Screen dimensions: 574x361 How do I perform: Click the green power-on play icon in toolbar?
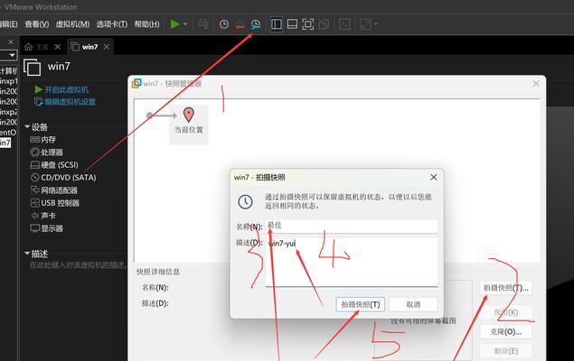click(x=175, y=24)
